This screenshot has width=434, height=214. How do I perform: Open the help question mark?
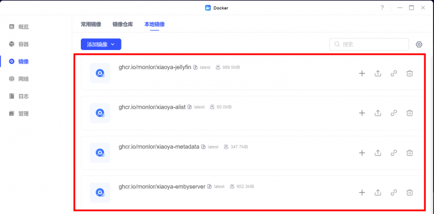[x=382, y=8]
